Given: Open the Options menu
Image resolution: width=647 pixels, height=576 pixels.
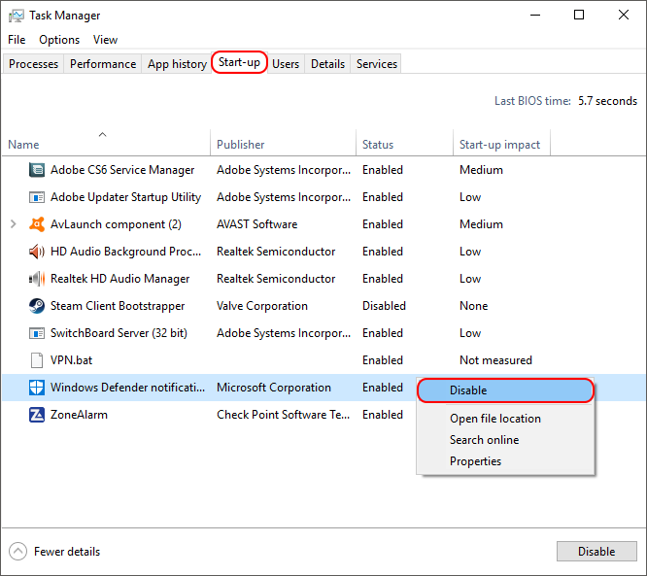Looking at the screenshot, I should (59, 40).
